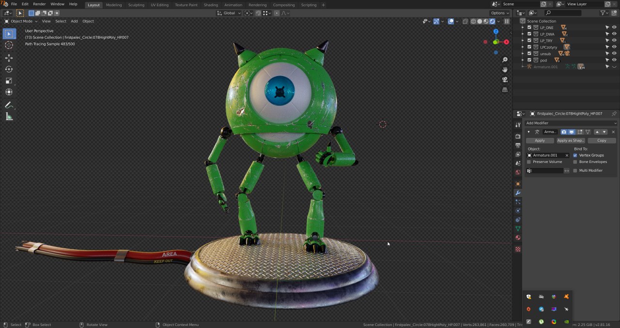Image resolution: width=620 pixels, height=328 pixels.
Task: Switch to the Sculpting workspace tab
Action: click(136, 5)
